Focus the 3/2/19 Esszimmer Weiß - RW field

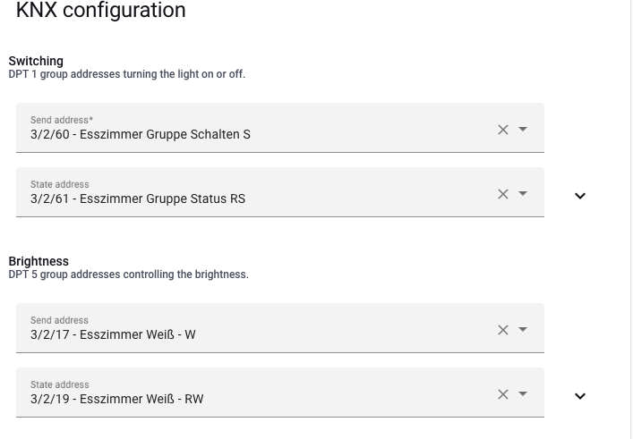[x=117, y=400]
